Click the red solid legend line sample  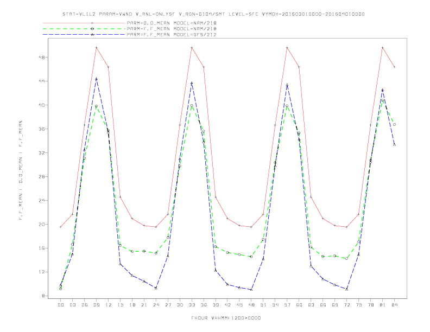[x=84, y=23]
